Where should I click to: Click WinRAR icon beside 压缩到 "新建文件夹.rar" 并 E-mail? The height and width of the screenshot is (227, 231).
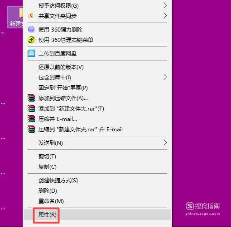coord(31,129)
